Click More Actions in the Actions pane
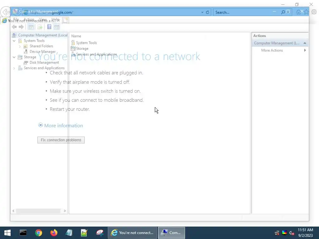The width and height of the screenshot is (319, 239). (x=272, y=50)
